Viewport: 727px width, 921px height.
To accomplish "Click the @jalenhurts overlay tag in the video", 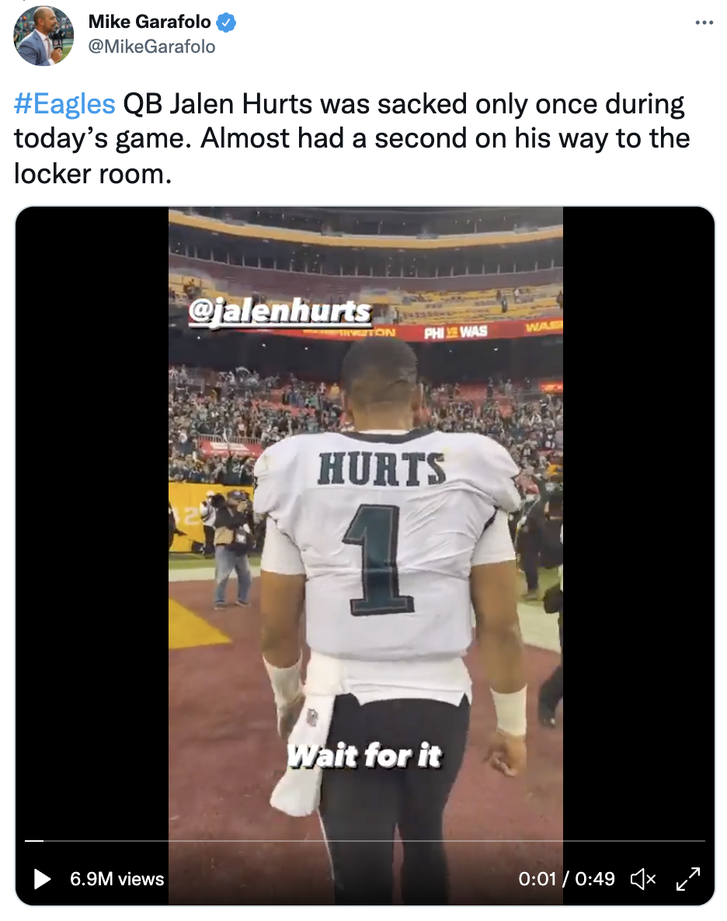I will point(280,311).
